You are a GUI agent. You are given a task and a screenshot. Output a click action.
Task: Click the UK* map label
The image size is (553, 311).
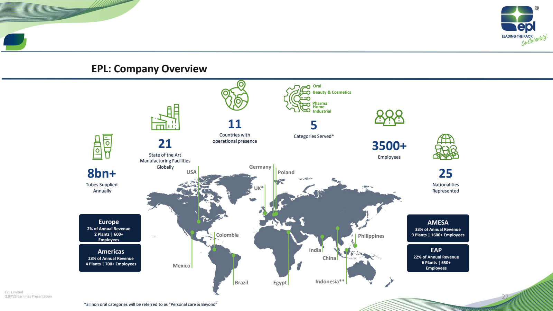(x=259, y=188)
